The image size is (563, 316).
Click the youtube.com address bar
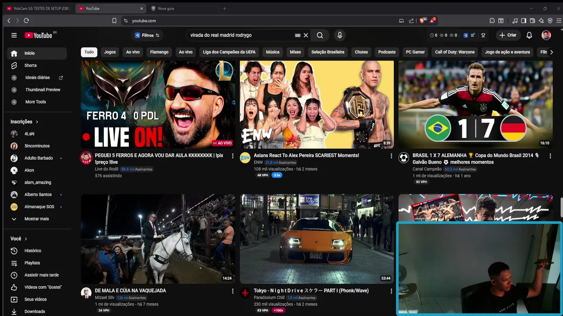click(x=260, y=21)
